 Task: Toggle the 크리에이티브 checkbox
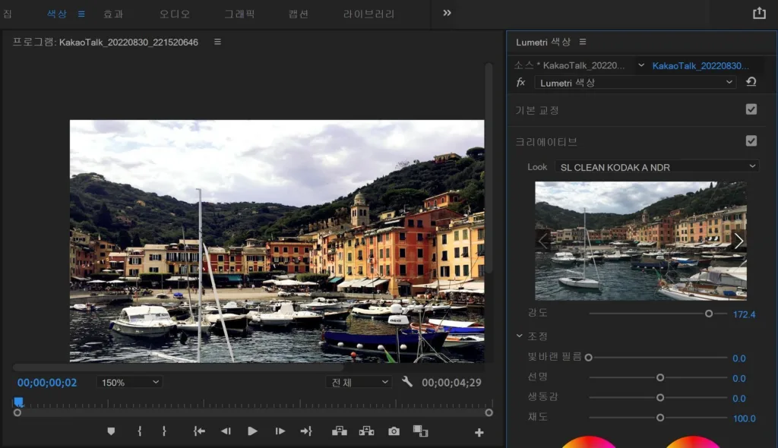click(x=751, y=141)
